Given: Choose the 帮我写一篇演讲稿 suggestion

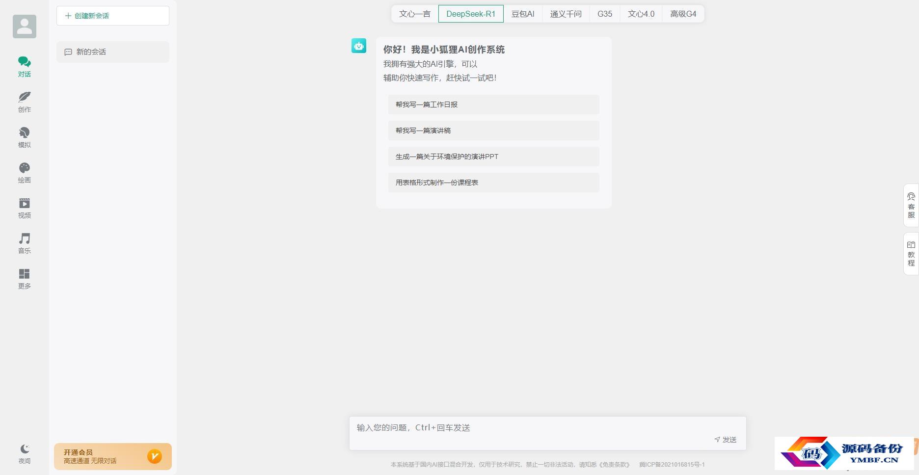Looking at the screenshot, I should coord(494,131).
